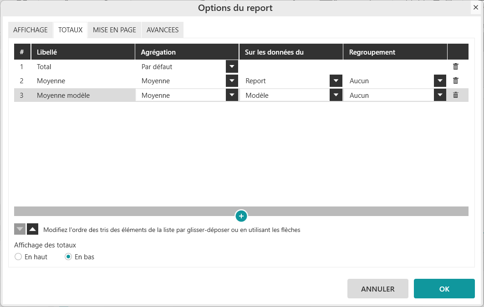
Task: Delete the Moyenne modèle row with trash icon
Action: point(455,96)
